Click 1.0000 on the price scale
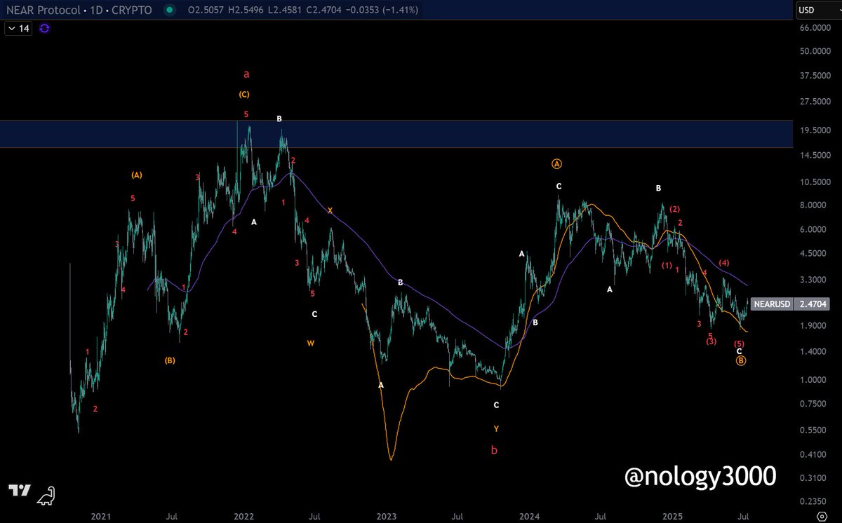The image size is (842, 523). coord(815,380)
